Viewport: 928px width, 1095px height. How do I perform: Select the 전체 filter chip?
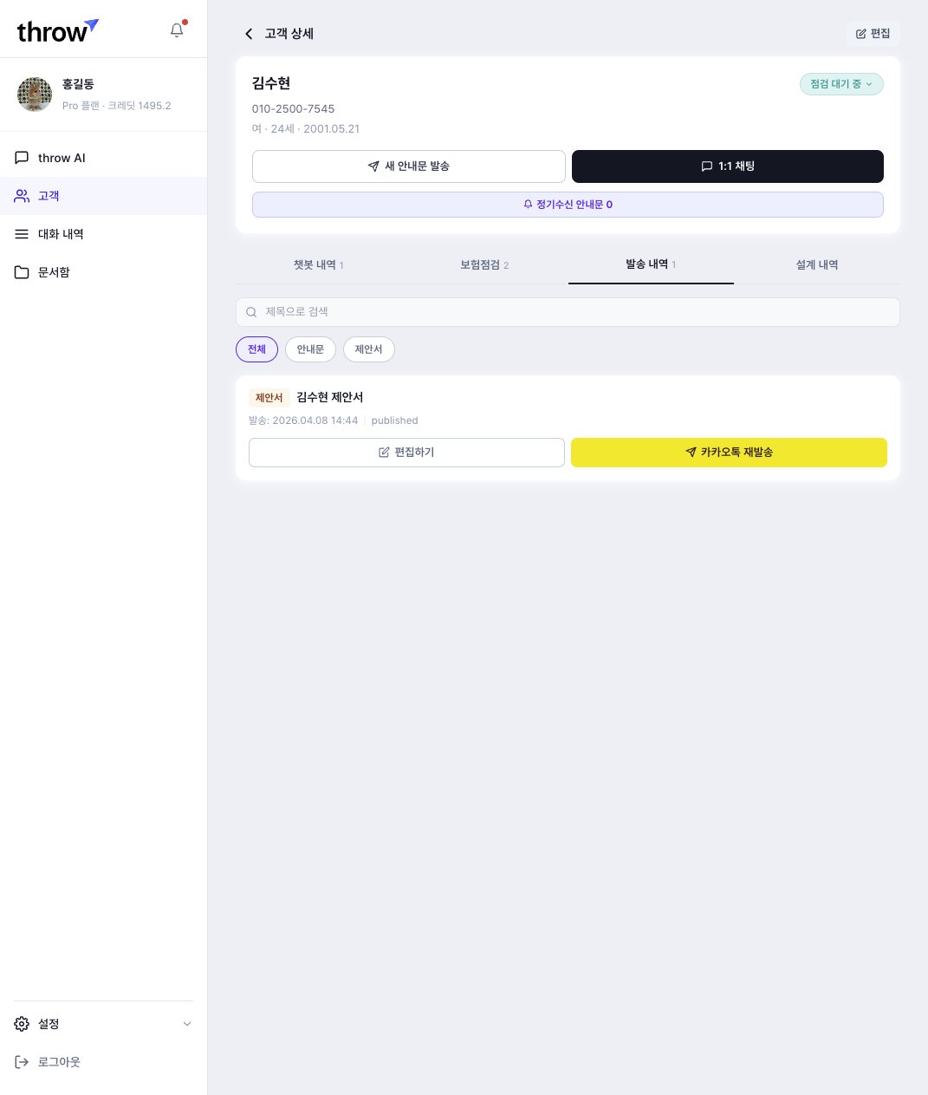click(x=256, y=349)
